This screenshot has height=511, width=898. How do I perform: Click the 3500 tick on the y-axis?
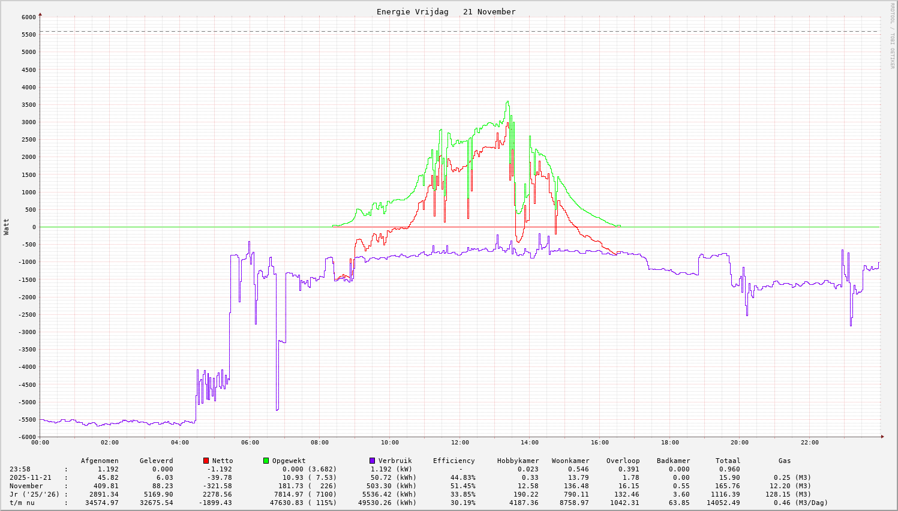point(28,104)
